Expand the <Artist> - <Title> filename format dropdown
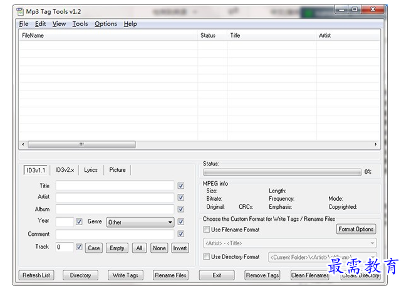Screen dimensions: 404x286 [290, 243]
